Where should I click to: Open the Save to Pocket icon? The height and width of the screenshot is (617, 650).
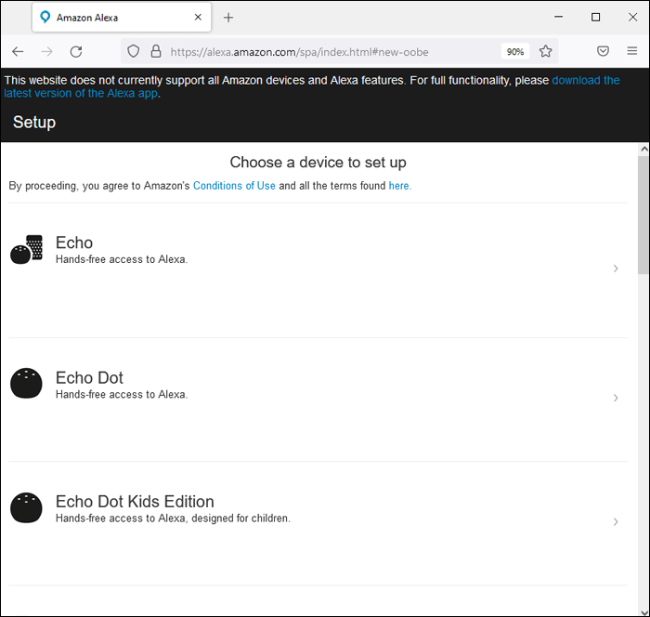tap(603, 51)
